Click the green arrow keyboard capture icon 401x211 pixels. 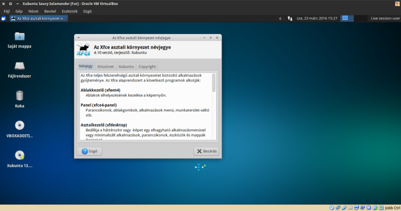point(381,207)
